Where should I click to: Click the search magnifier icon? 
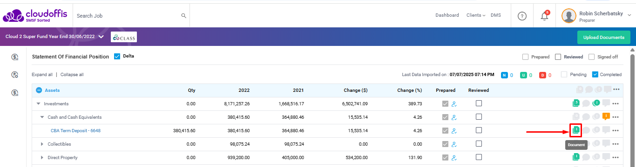[x=183, y=16]
